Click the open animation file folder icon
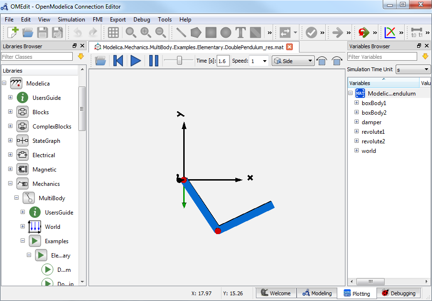This screenshot has height=301, width=432. point(100,61)
